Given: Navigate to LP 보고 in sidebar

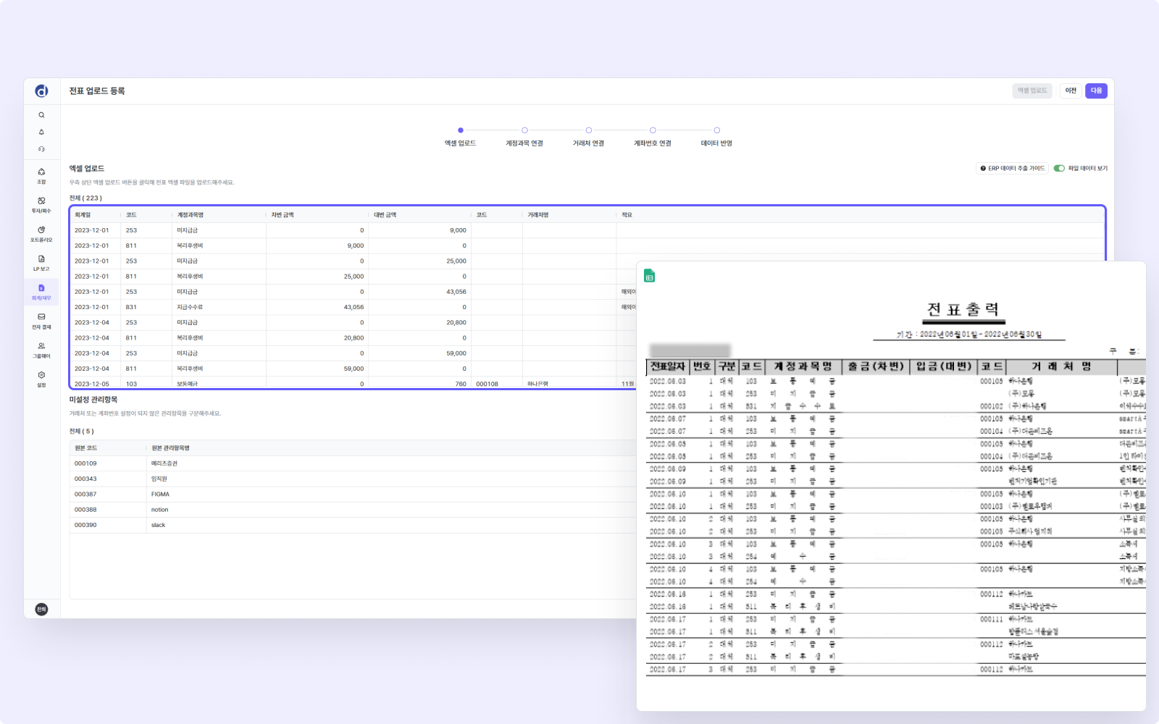Looking at the screenshot, I should coord(41,263).
